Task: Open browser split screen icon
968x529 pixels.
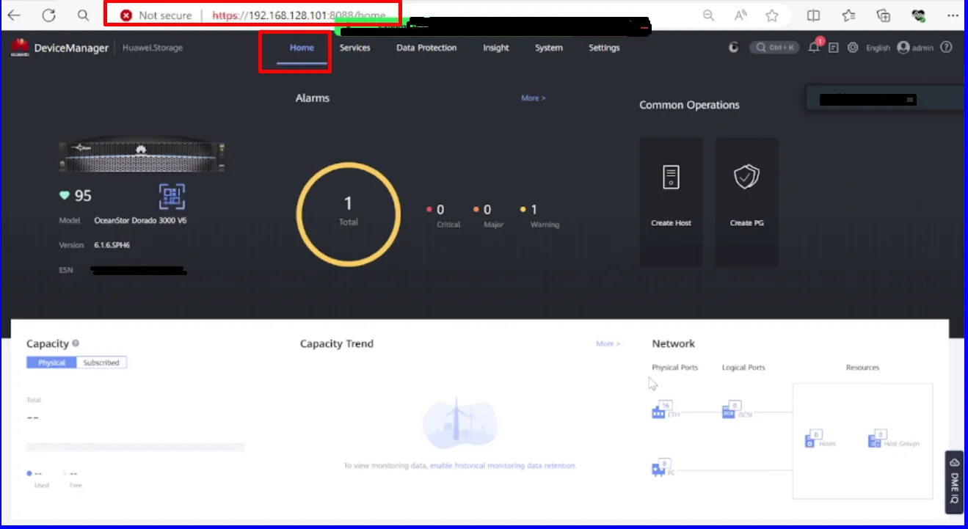Action: (x=813, y=15)
